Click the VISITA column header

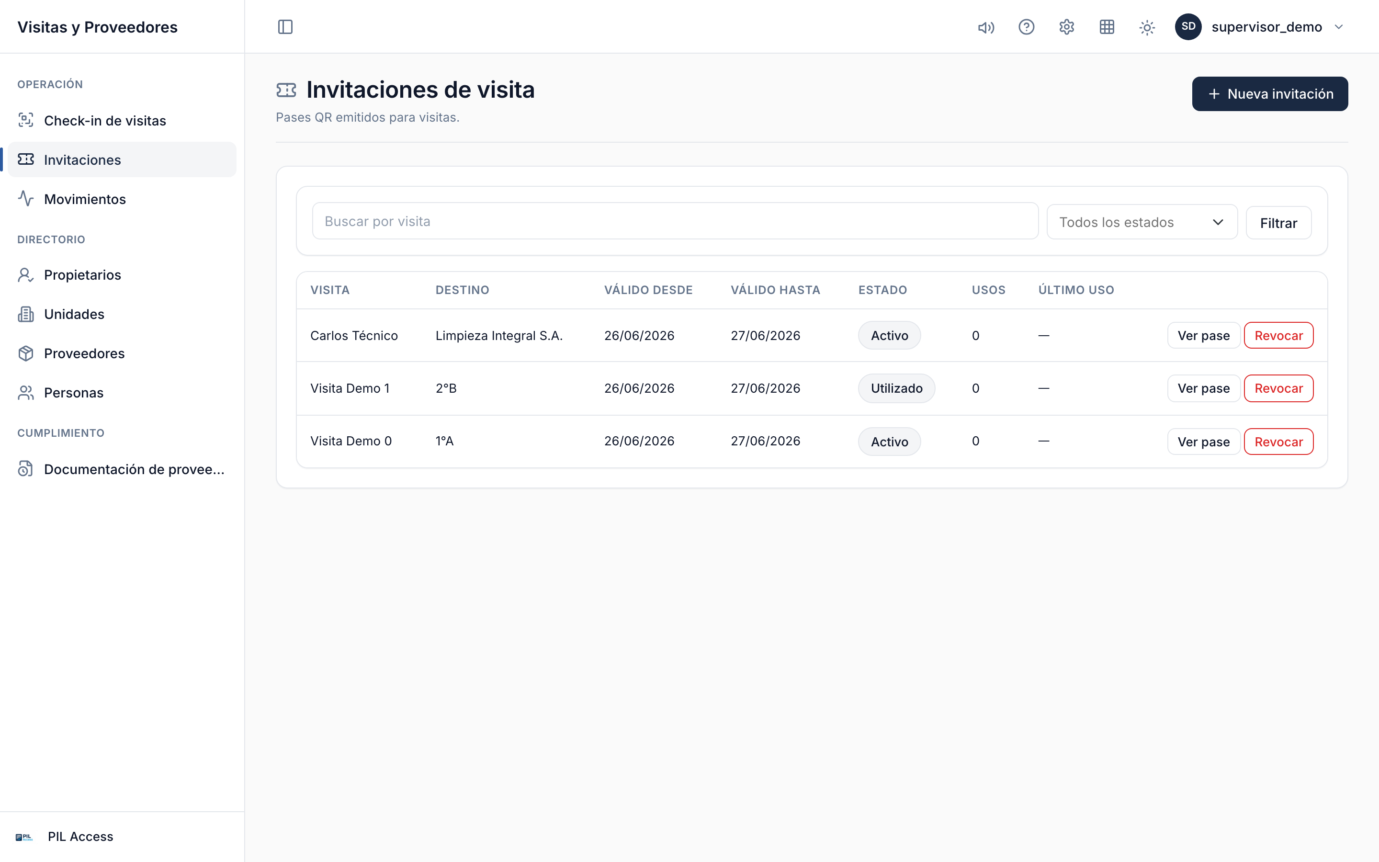330,290
